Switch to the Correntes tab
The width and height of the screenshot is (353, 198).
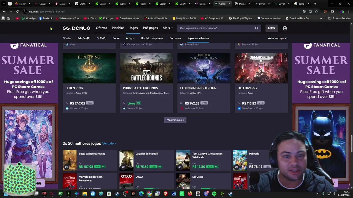coord(175,38)
